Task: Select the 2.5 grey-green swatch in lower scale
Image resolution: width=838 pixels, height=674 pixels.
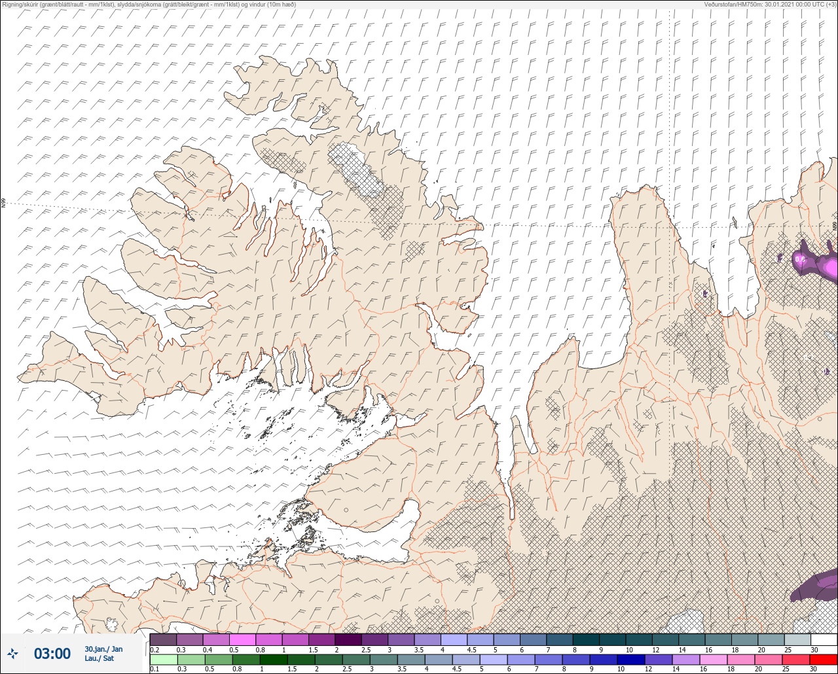Action: click(356, 659)
